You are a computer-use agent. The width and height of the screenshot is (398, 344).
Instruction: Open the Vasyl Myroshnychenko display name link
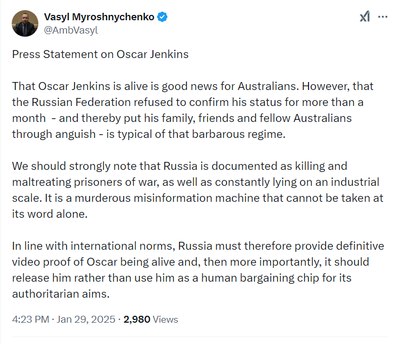pyautogui.click(x=99, y=17)
